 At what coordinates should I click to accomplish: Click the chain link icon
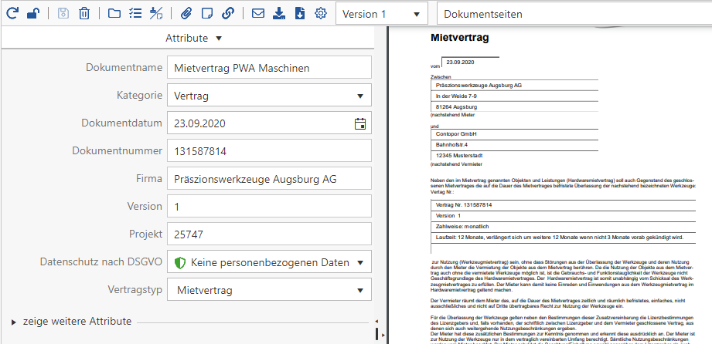click(x=227, y=14)
